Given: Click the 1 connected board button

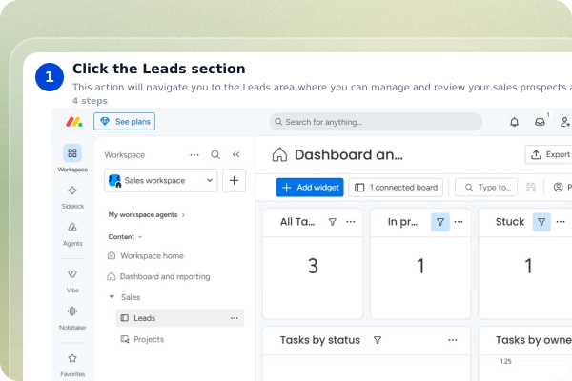Looking at the screenshot, I should pyautogui.click(x=396, y=188).
